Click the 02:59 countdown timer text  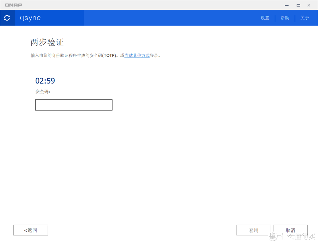(x=45, y=81)
